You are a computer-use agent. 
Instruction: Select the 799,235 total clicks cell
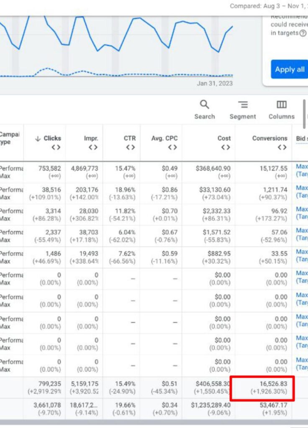[44, 387]
